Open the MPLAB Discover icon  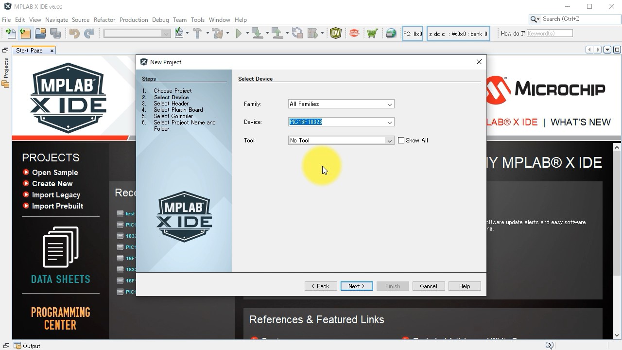point(354,34)
